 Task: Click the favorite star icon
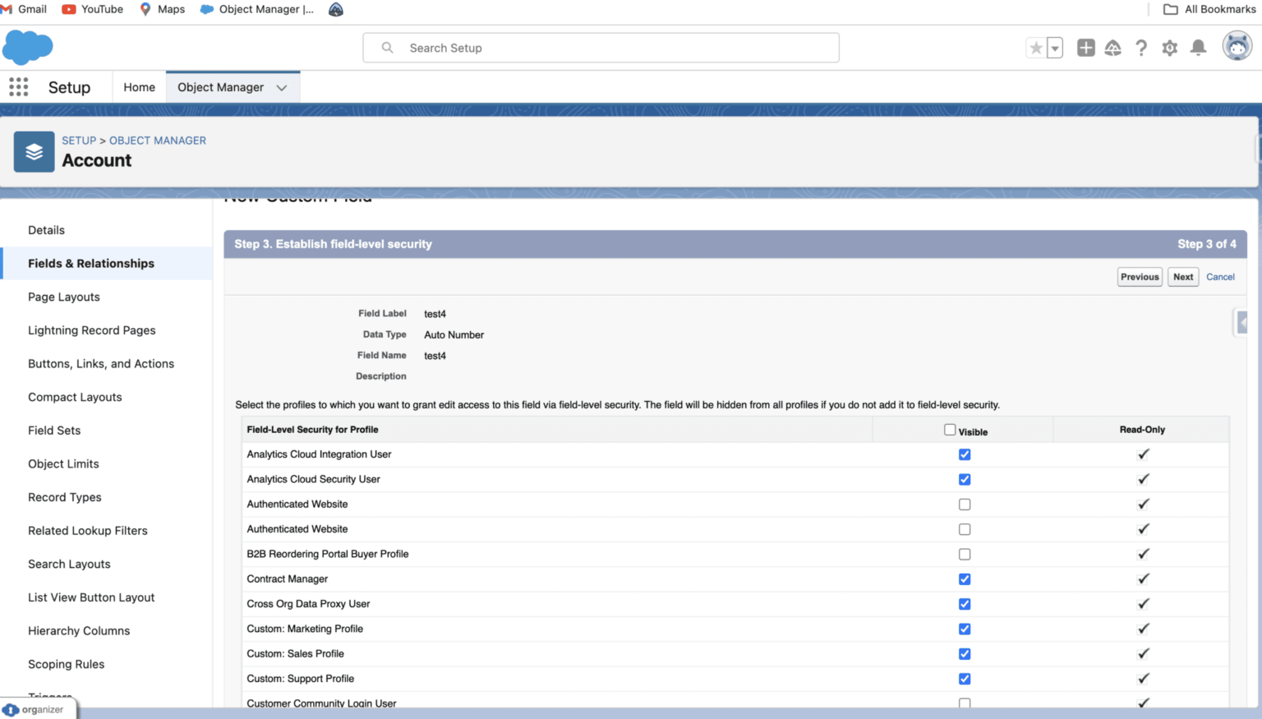click(1035, 48)
